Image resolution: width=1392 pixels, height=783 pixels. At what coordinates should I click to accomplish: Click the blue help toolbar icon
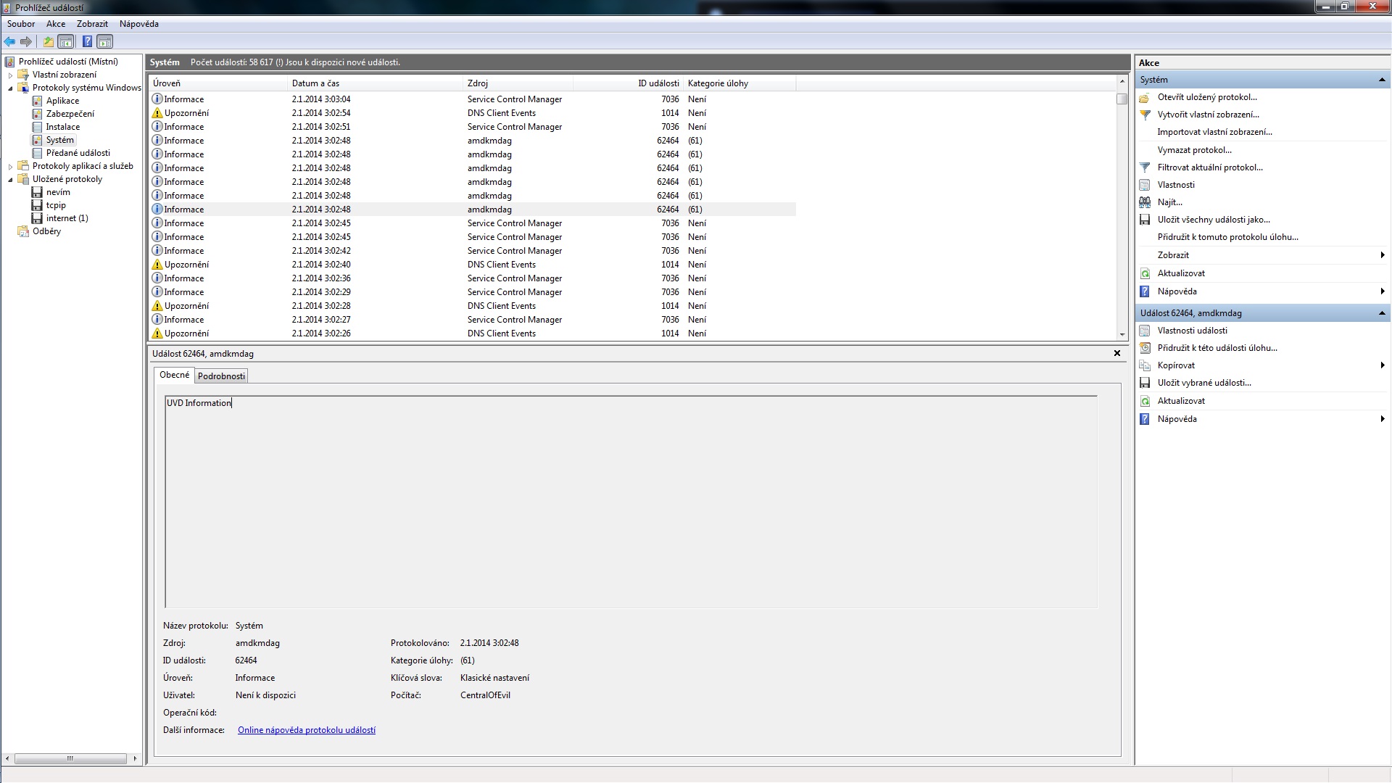[x=87, y=41]
